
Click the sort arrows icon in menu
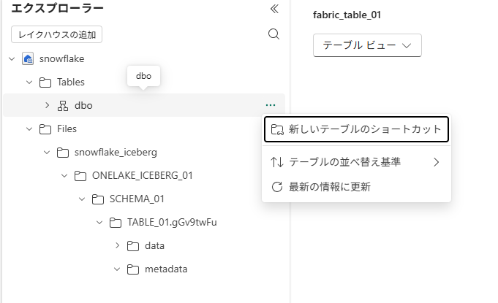[277, 162]
